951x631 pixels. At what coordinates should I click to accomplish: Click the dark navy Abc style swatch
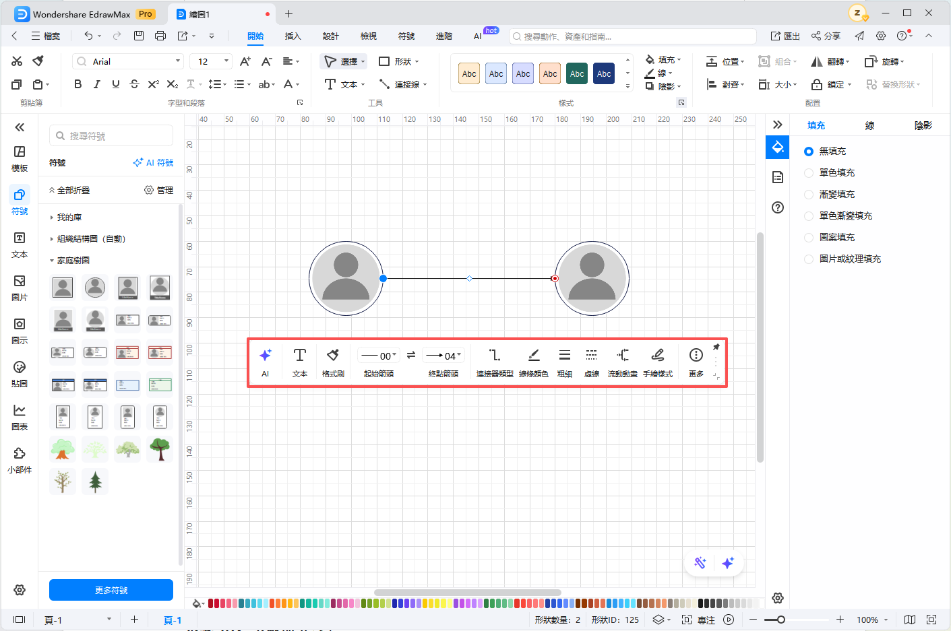pos(604,74)
